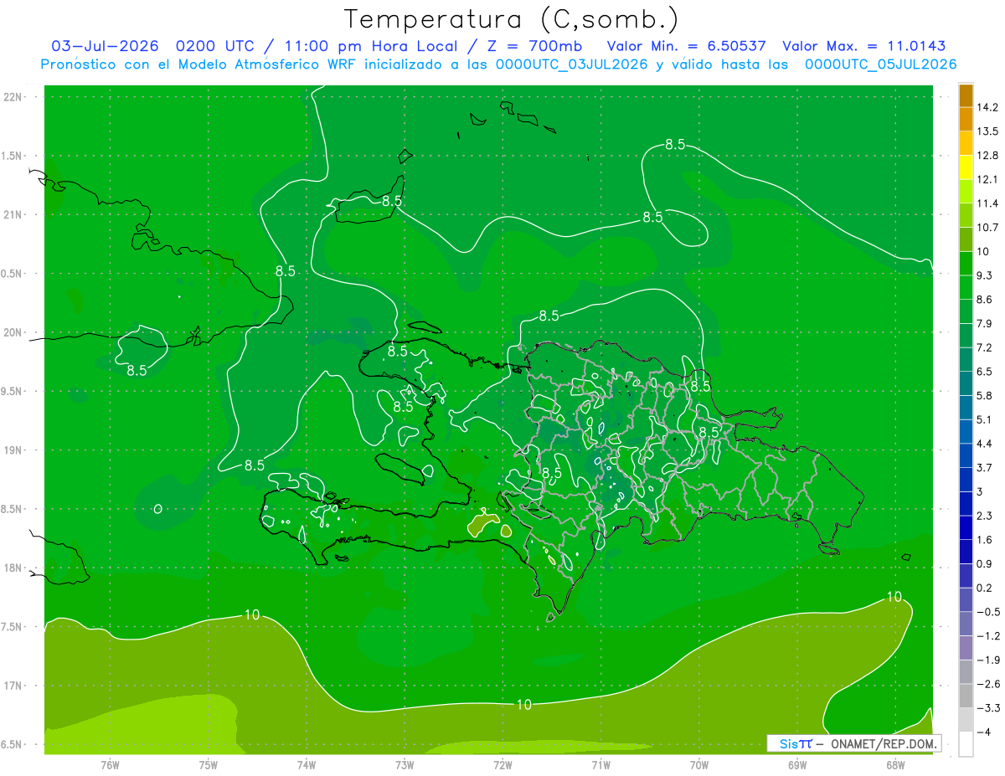Select initialization stamp "0000UTC_03JUL2026"
This screenshot has width=1005, height=776.
tap(571, 64)
